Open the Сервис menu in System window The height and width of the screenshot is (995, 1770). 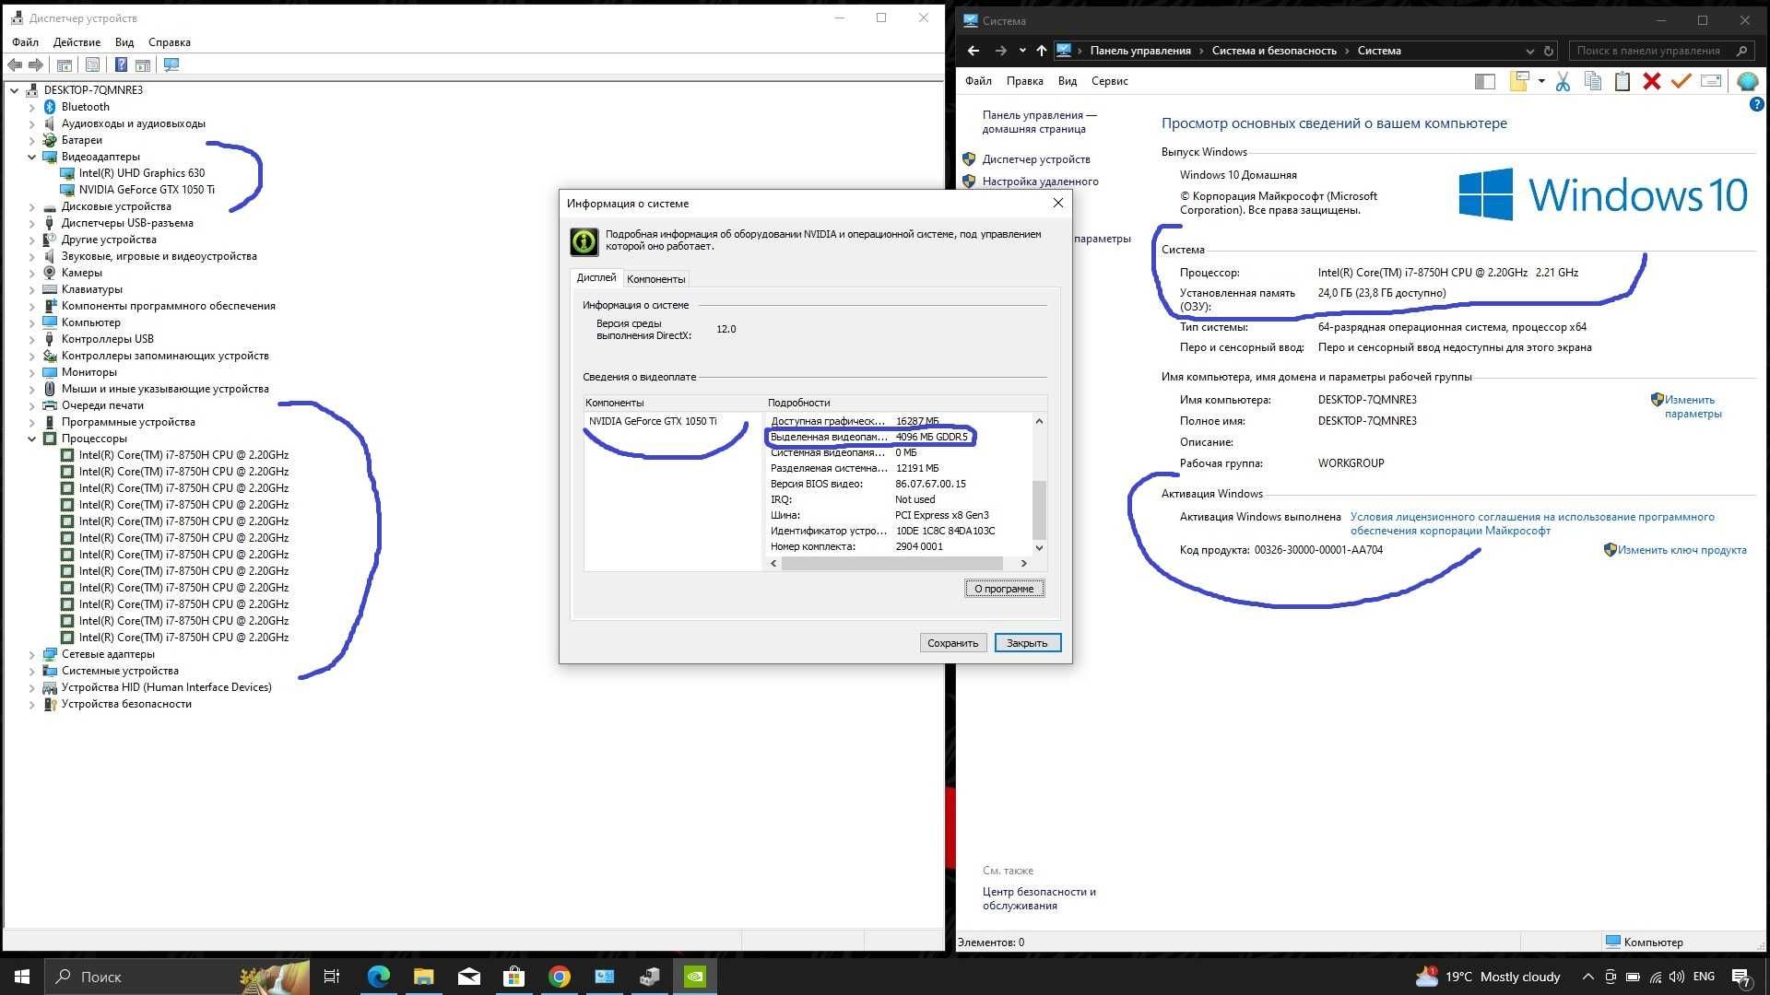1109,81
